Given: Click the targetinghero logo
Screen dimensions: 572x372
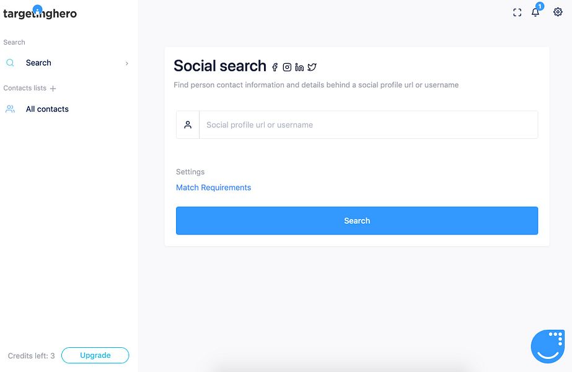Looking at the screenshot, I should pyautogui.click(x=40, y=14).
